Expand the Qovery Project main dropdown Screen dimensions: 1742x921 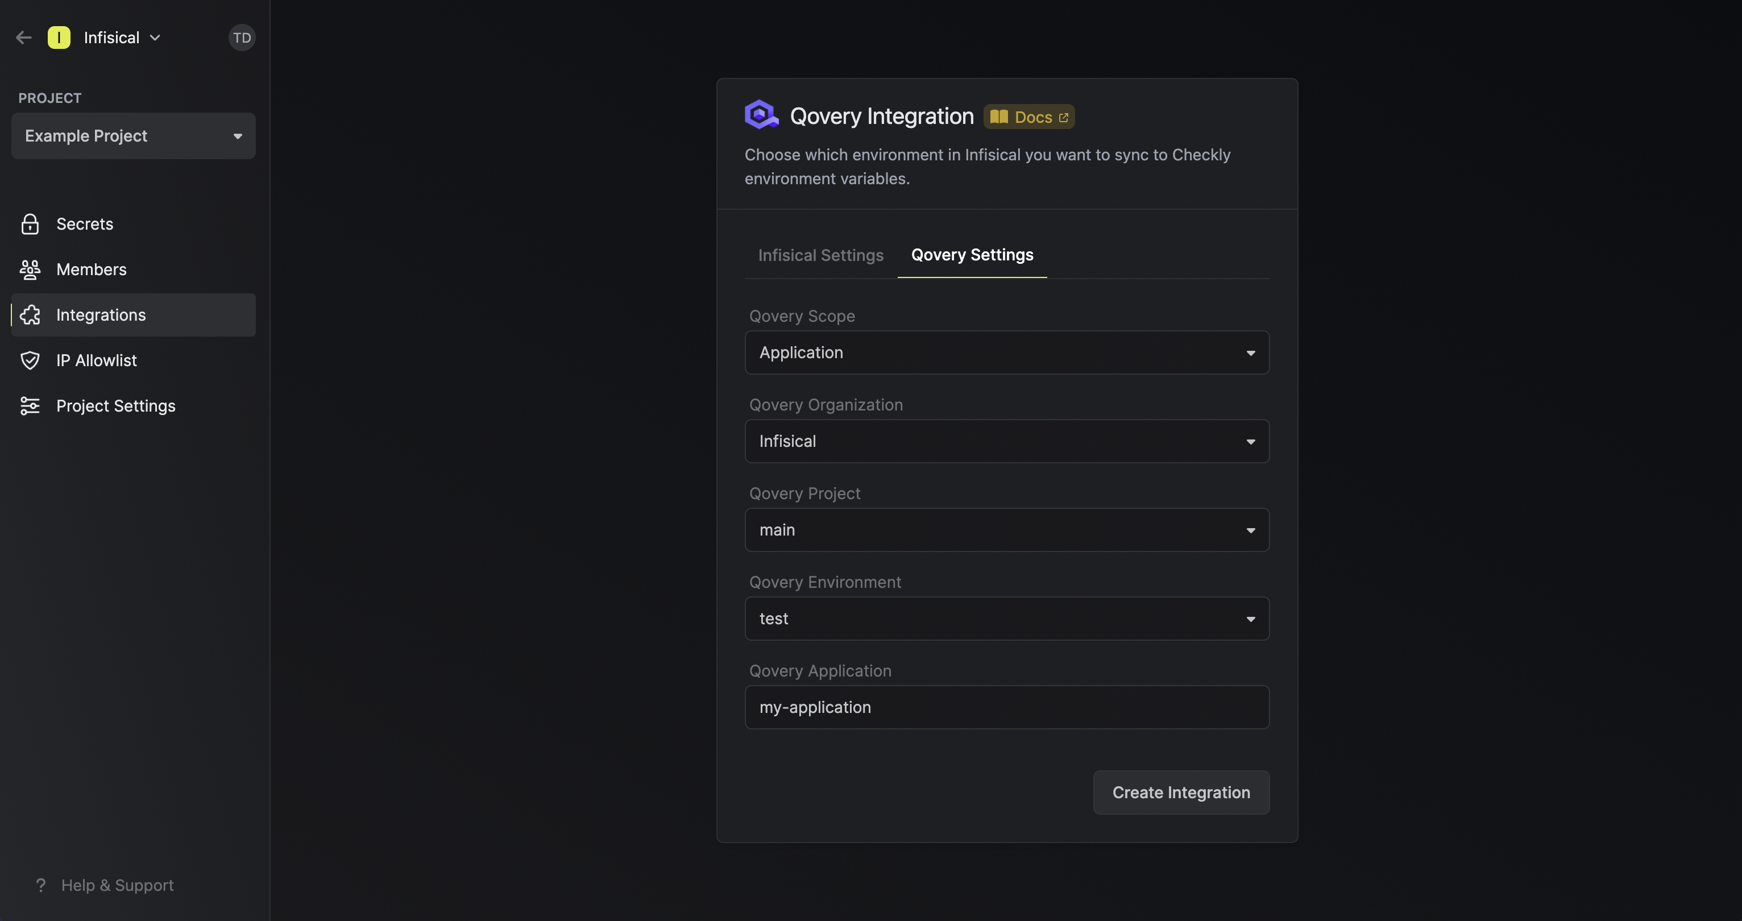(1006, 529)
